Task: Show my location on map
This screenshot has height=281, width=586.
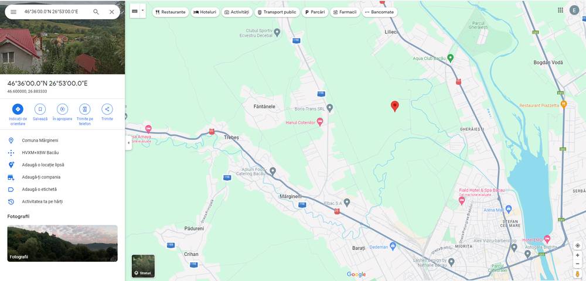Action: point(577,245)
